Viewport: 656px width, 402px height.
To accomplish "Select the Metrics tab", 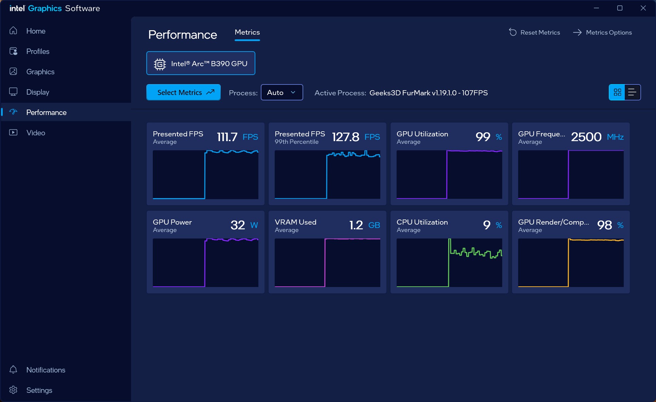I will click(x=247, y=33).
